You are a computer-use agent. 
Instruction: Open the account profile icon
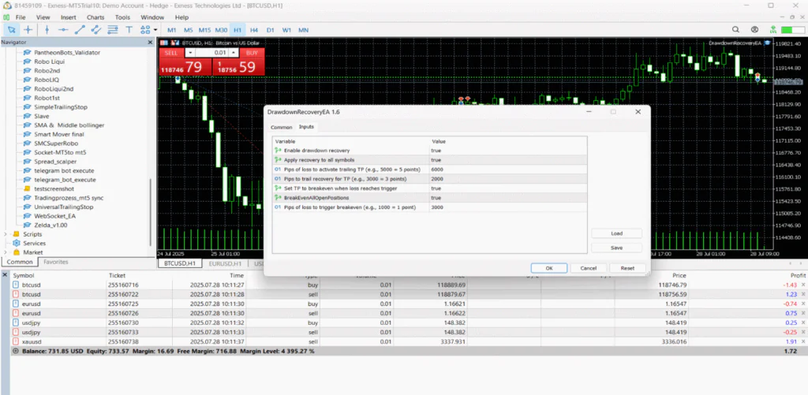pyautogui.click(x=754, y=30)
